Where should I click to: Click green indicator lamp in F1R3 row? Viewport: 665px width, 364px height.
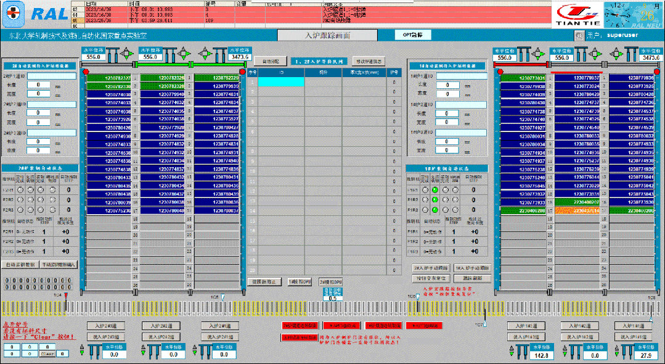[x=434, y=210]
